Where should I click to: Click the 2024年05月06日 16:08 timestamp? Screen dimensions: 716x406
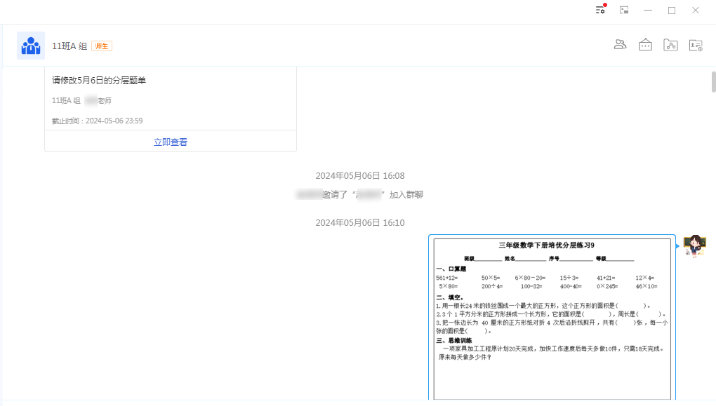click(360, 175)
